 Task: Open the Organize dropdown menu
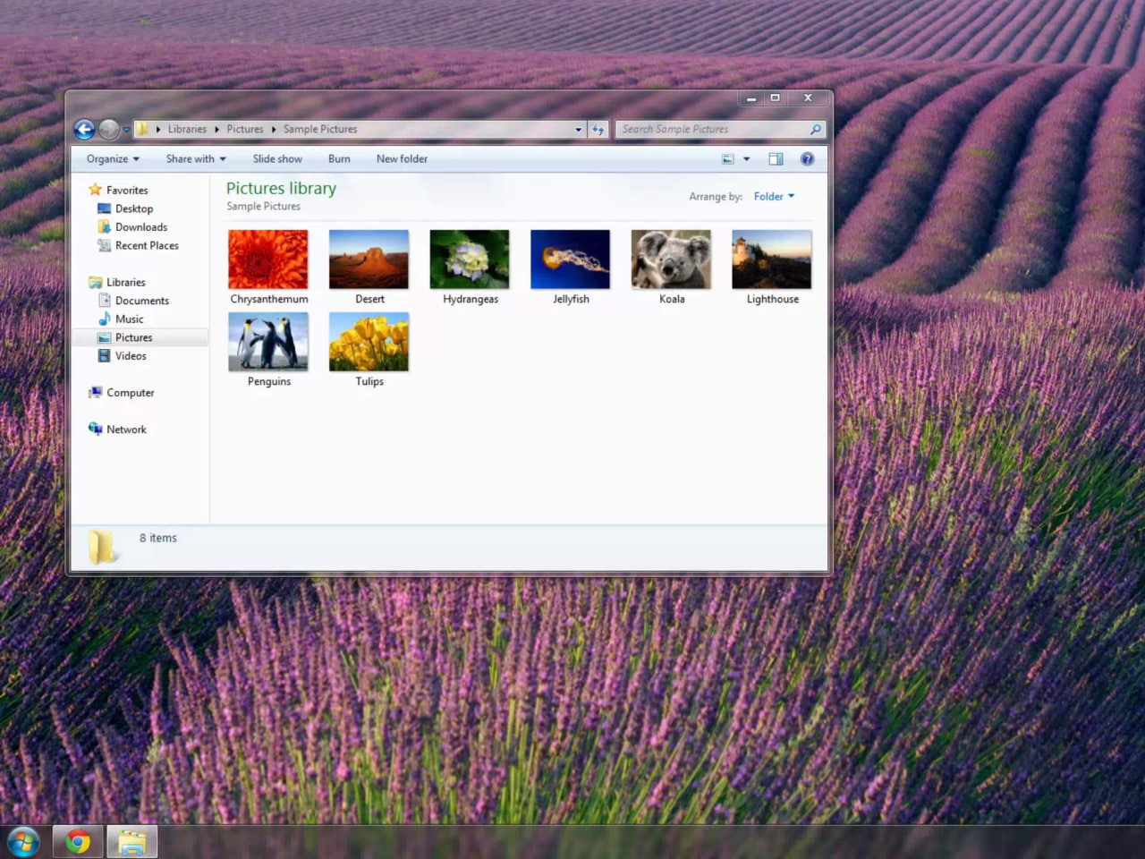[113, 159]
